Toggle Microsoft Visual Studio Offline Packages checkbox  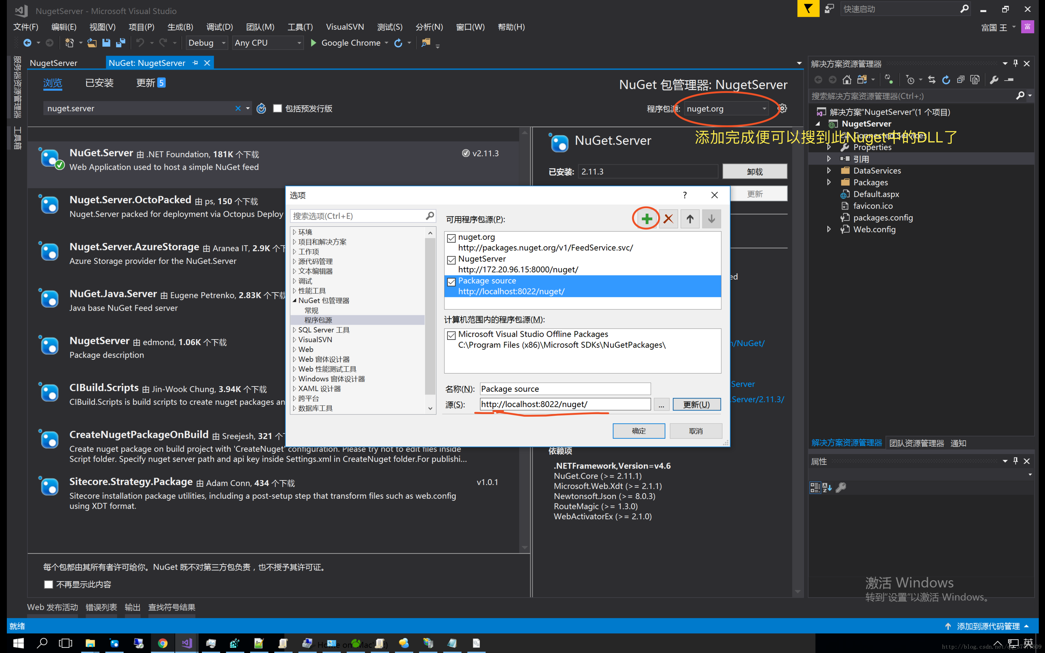[451, 335]
